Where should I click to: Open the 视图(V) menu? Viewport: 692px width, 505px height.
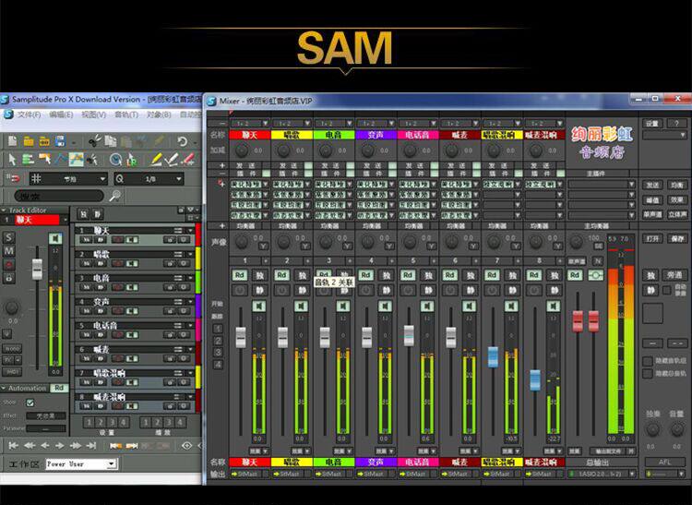pos(93,114)
